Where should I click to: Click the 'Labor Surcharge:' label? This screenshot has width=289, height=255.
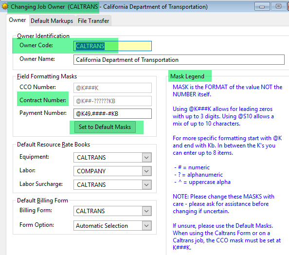[41, 184]
